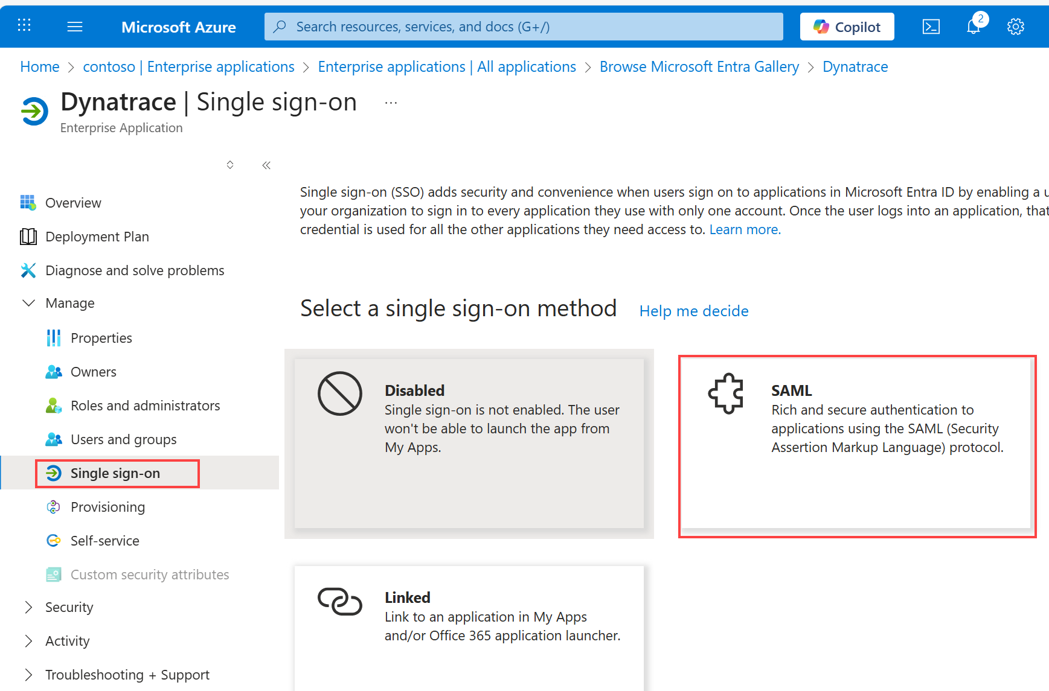Click the Deployment Plan book icon
The image size is (1049, 691).
pos(28,237)
